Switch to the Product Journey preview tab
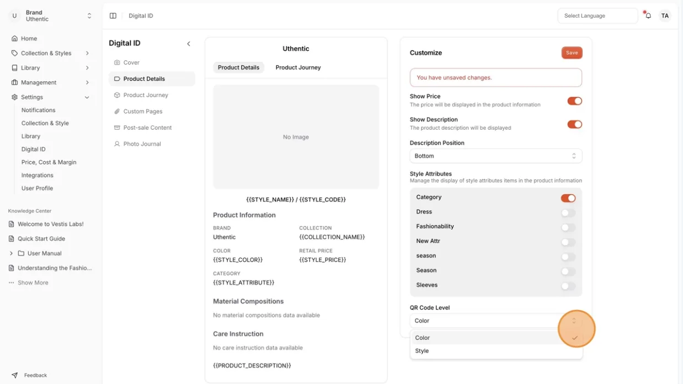This screenshot has height=384, width=683. (298, 67)
